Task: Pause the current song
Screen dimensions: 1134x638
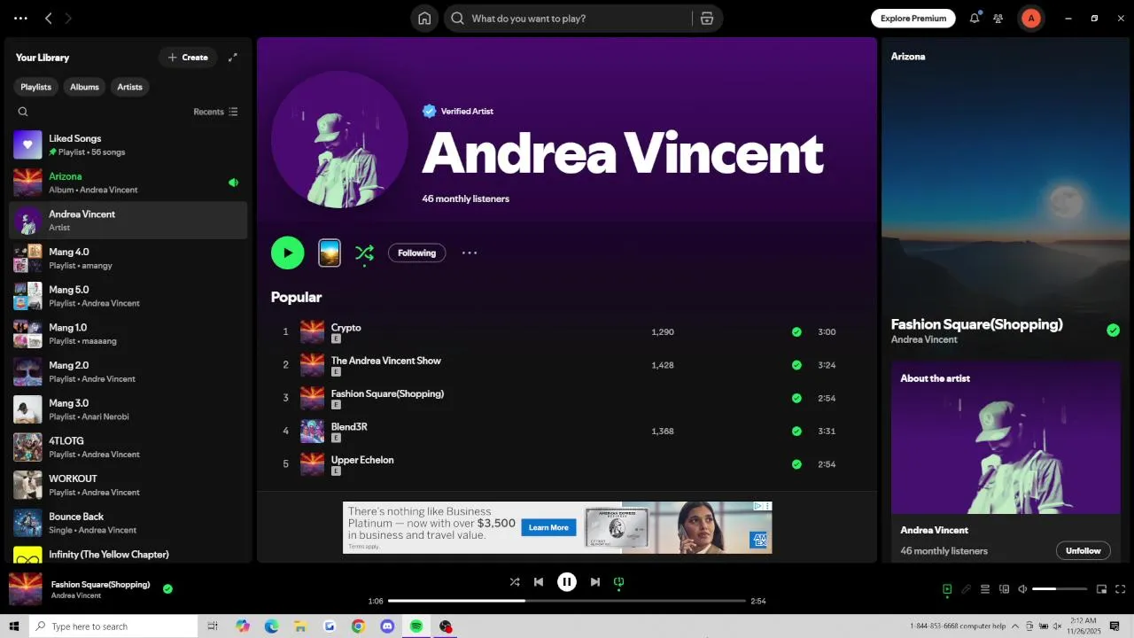Action: pos(567,582)
